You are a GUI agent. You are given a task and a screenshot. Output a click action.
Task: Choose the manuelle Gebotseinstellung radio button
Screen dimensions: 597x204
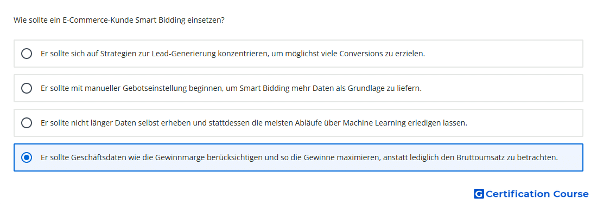(x=27, y=88)
